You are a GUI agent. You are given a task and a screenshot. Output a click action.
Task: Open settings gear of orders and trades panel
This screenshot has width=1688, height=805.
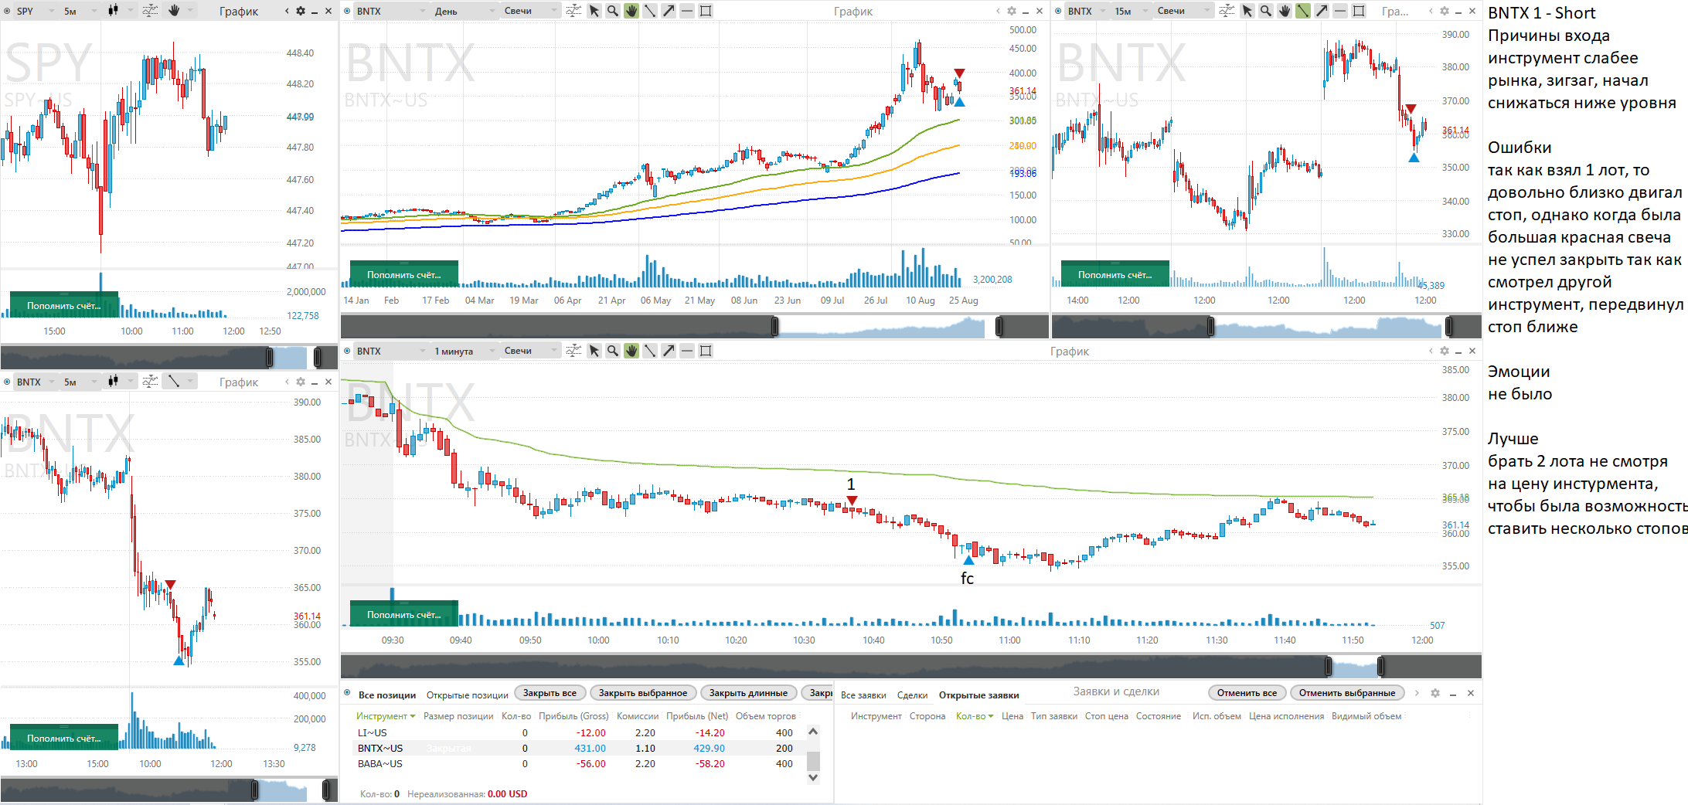1435,693
